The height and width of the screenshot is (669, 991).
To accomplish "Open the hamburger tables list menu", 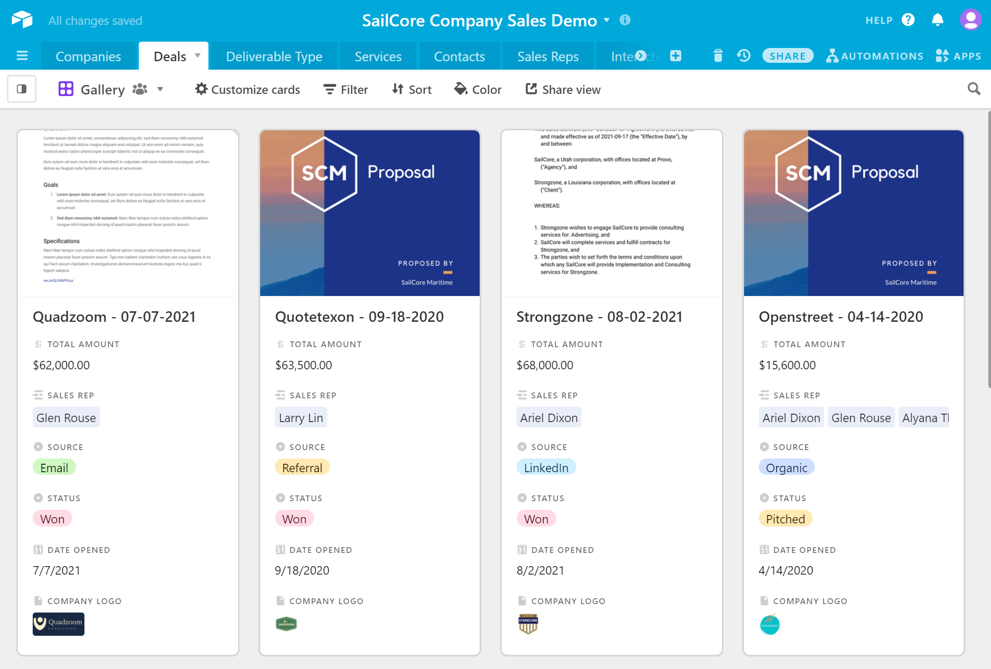I will 22,56.
